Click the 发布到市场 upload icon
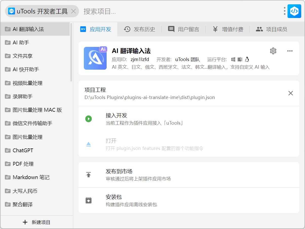 (x=88, y=175)
